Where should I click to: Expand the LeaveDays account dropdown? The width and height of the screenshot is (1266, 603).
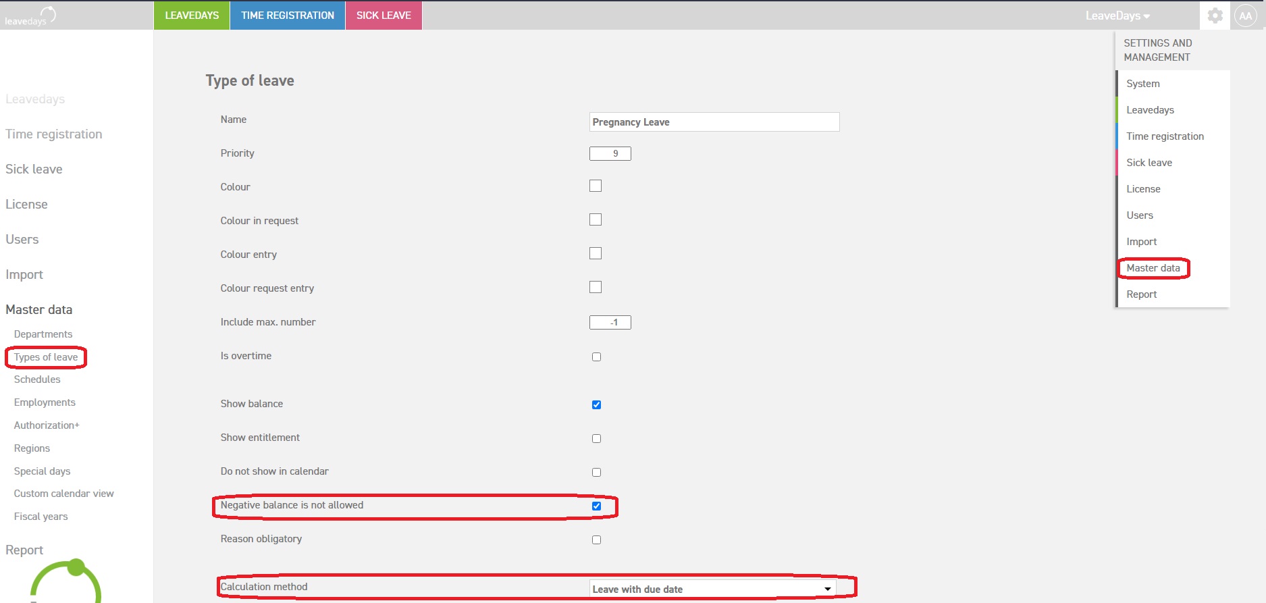(x=1117, y=16)
